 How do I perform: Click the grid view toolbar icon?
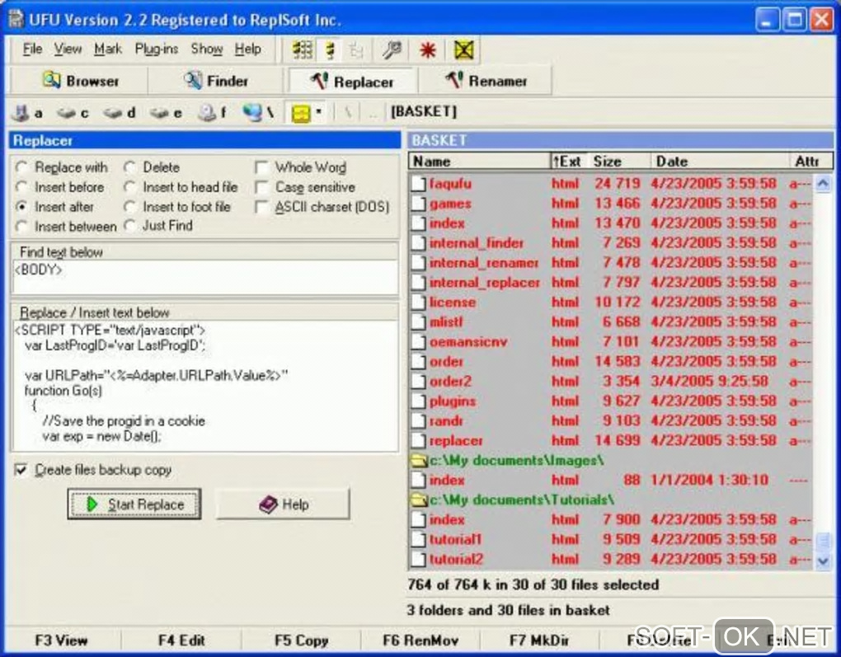tap(303, 50)
